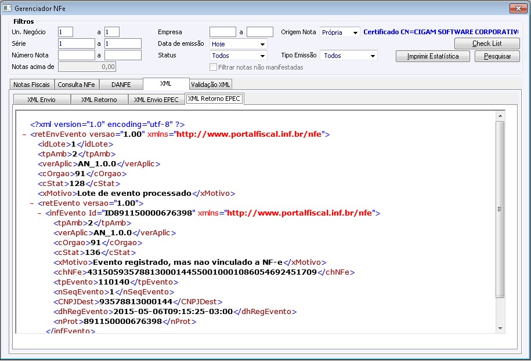The width and height of the screenshot is (531, 361).
Task: Click the infEvento Id ID891150000676398
Action: coord(149,213)
